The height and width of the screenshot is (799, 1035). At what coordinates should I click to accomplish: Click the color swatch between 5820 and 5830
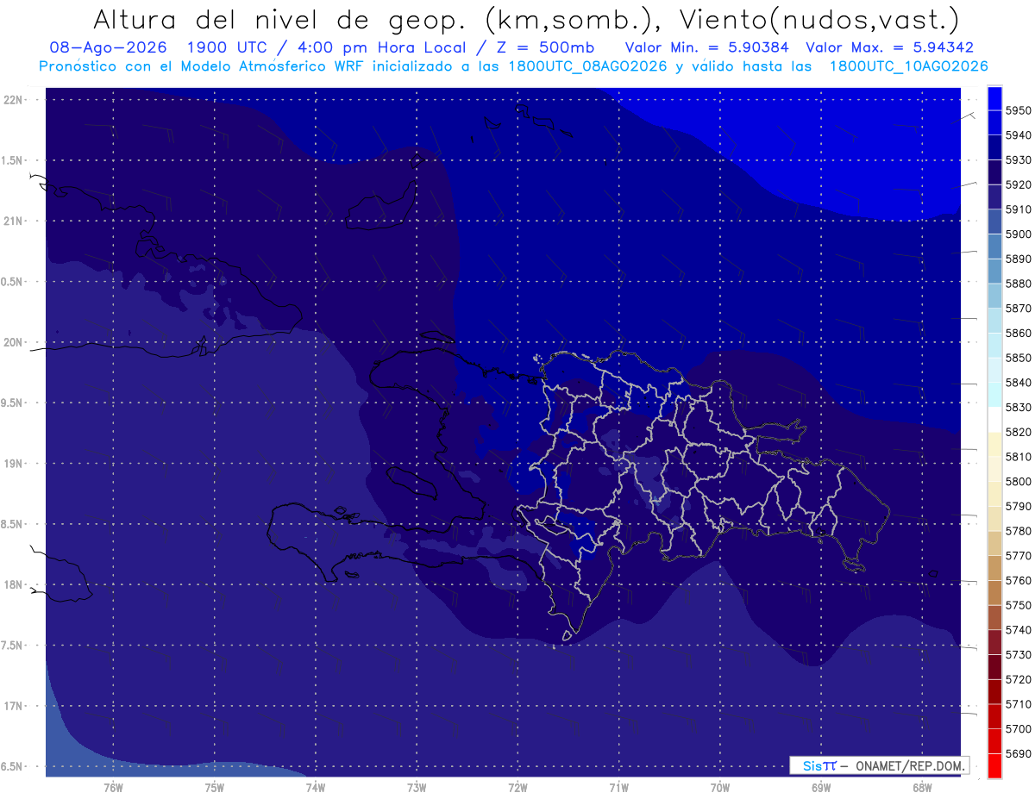click(994, 420)
